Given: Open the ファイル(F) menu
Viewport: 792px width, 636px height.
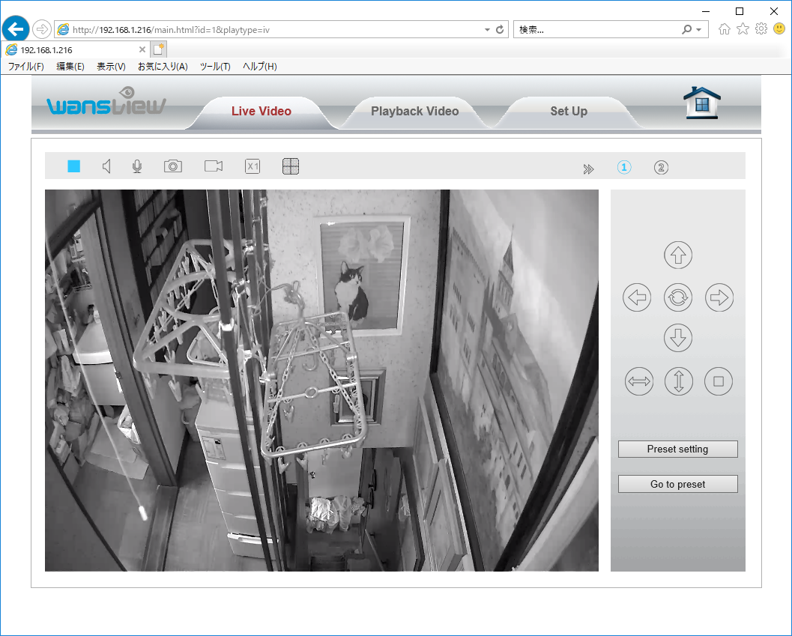Looking at the screenshot, I should click(25, 66).
